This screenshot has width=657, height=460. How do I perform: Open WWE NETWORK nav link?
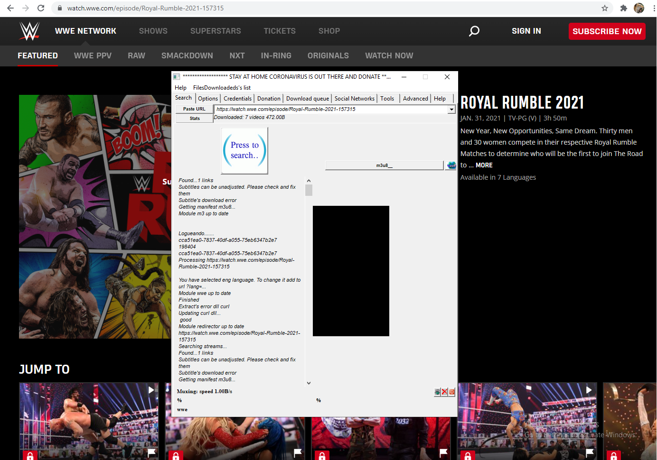85,31
